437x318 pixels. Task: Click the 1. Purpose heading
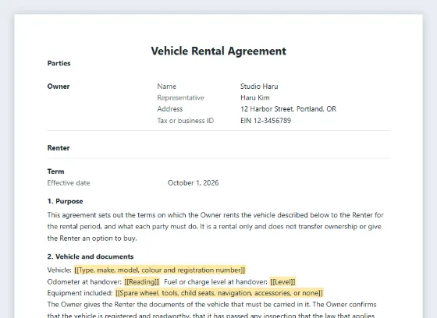(66, 201)
